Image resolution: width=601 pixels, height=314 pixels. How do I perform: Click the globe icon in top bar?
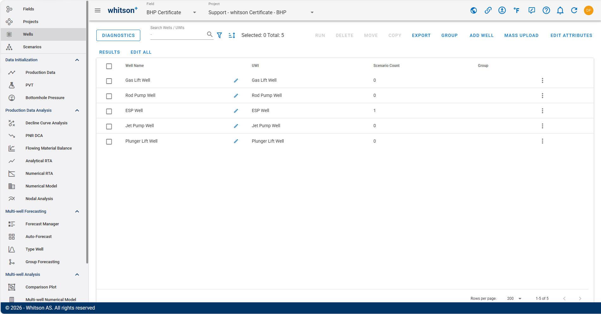(473, 10)
